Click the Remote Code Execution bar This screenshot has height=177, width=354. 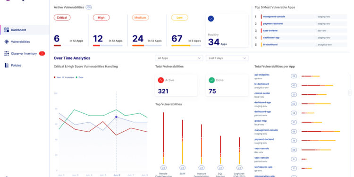(163, 138)
